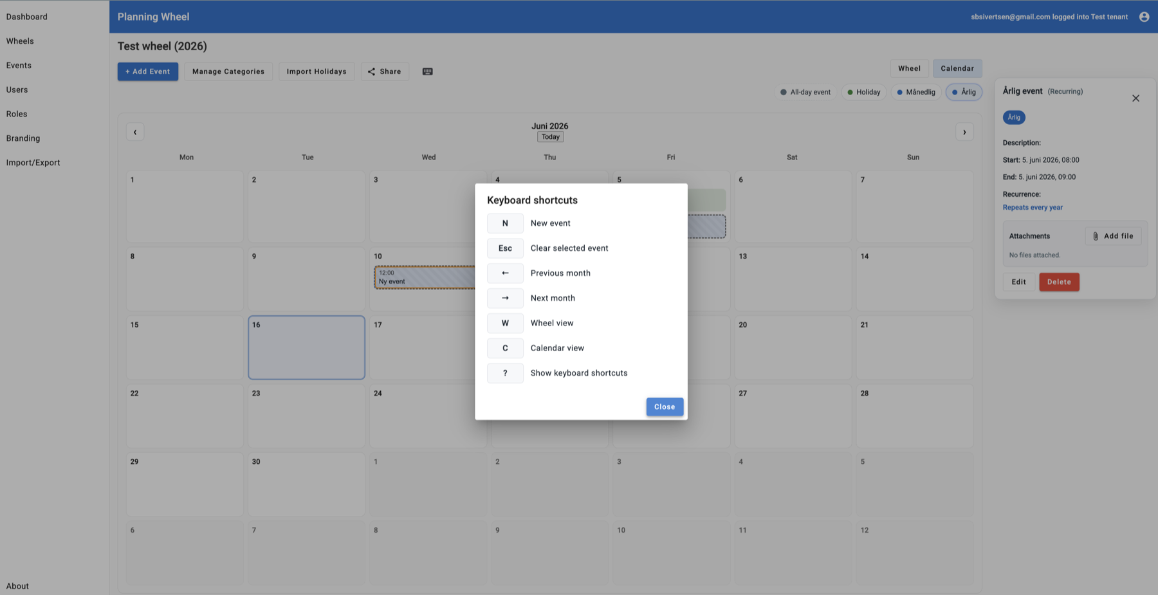Open Users in the sidebar
The image size is (1158, 595).
coord(17,90)
